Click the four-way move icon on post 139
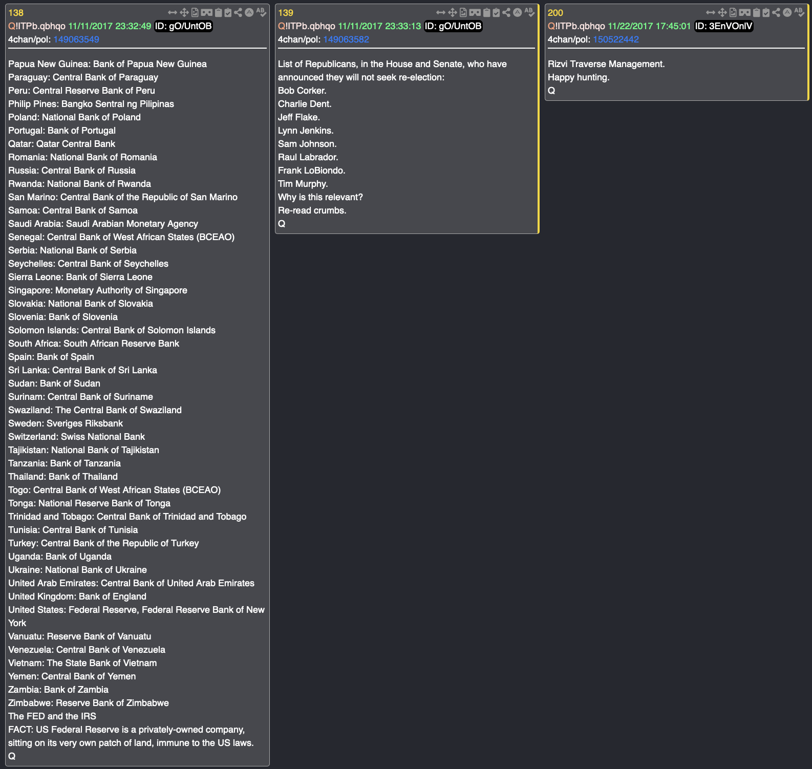This screenshot has height=769, width=812. click(453, 12)
